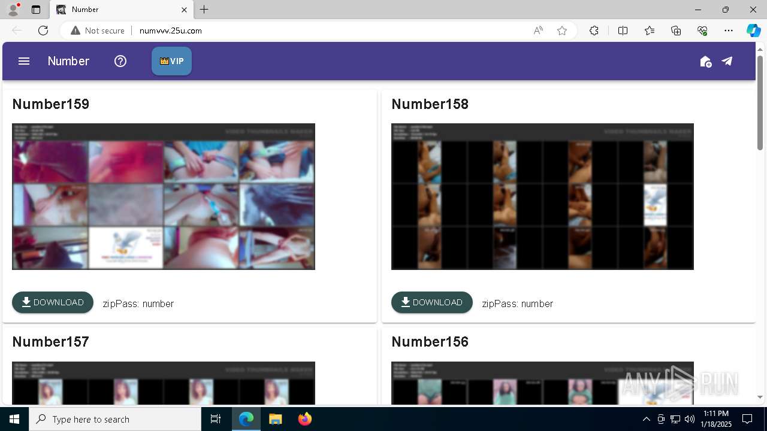Open the VIP button
The image size is (767, 431).
coord(171,61)
